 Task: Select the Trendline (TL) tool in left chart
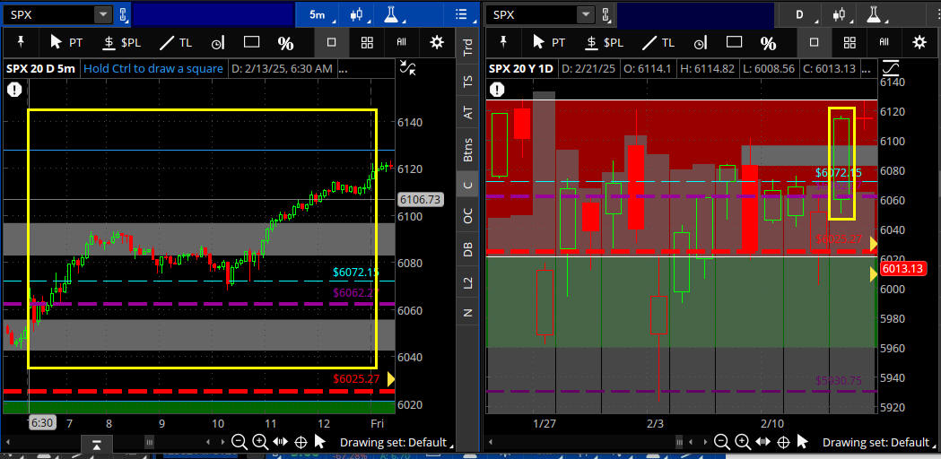(176, 42)
